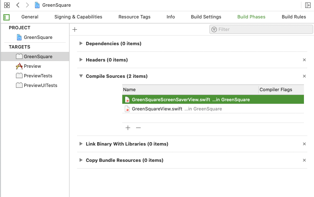Open the Signing & Capabilities tab

(x=78, y=17)
